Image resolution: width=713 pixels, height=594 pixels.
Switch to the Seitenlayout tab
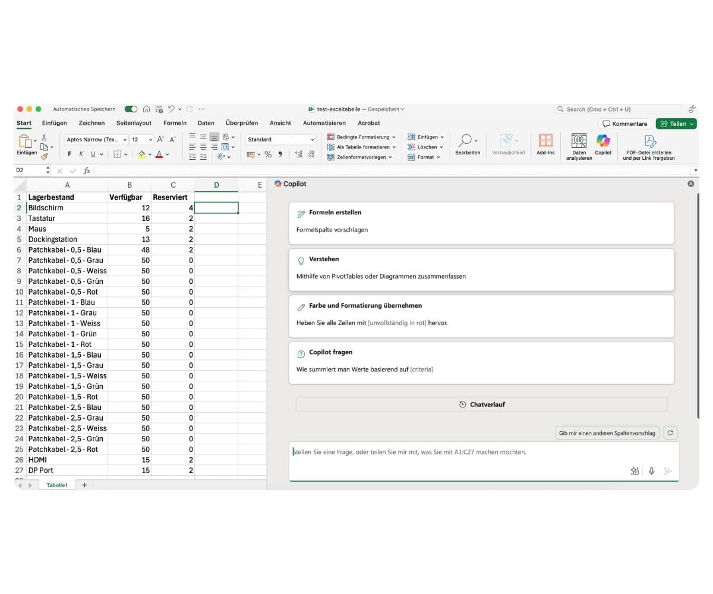pos(134,123)
